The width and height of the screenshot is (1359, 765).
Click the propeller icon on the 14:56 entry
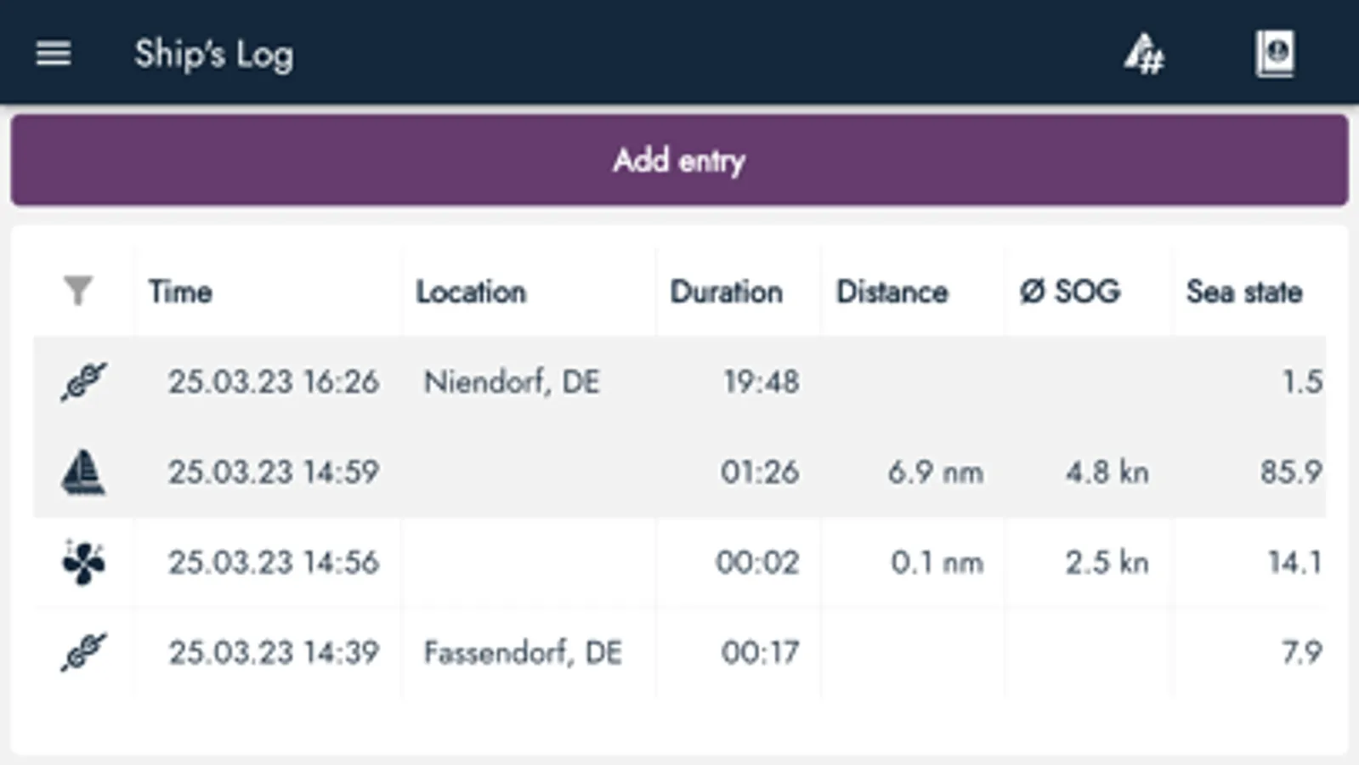point(83,562)
